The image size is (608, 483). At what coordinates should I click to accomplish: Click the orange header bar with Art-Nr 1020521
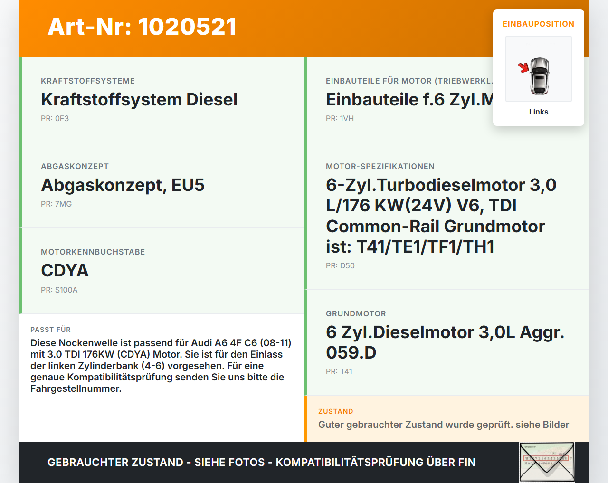(x=142, y=28)
